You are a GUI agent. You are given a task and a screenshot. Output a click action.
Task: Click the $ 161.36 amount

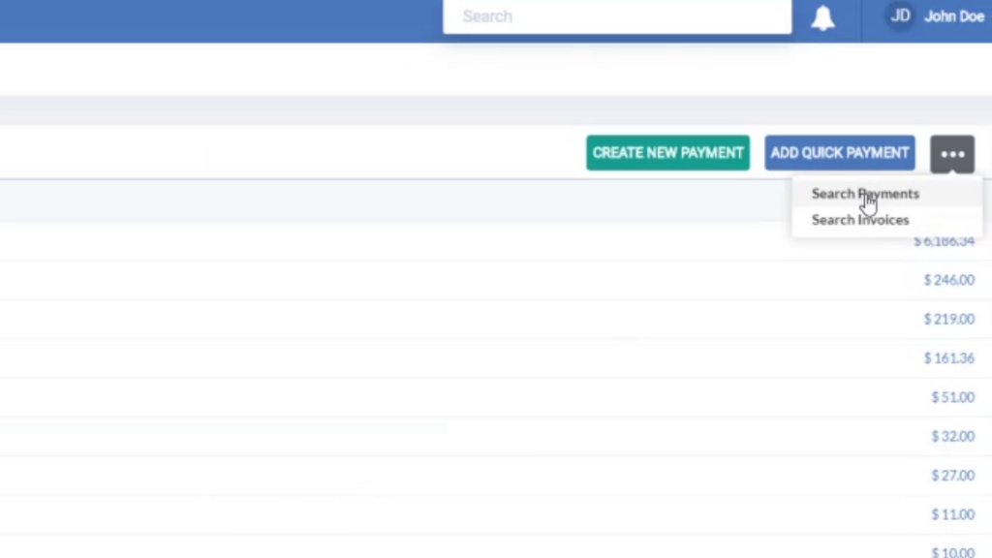point(949,358)
